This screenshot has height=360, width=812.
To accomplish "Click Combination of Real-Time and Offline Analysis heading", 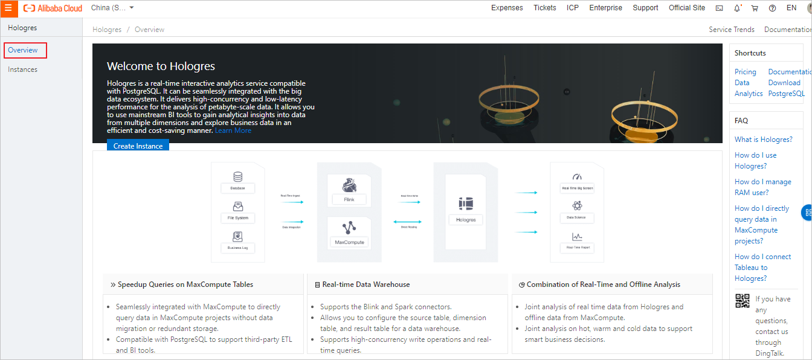I will pyautogui.click(x=604, y=284).
